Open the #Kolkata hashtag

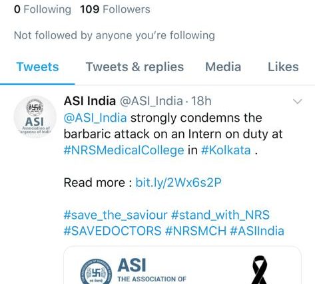coord(226,150)
